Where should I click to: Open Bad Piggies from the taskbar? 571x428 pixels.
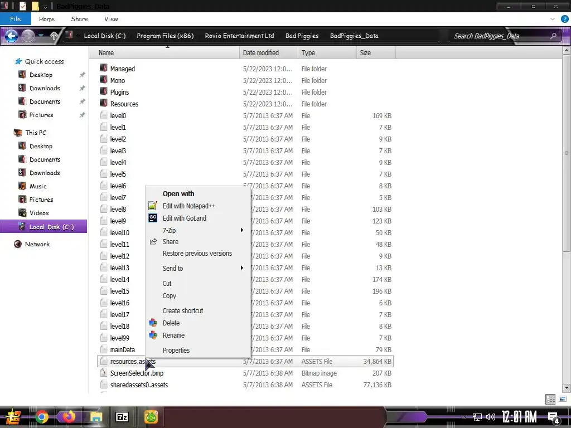(x=151, y=417)
